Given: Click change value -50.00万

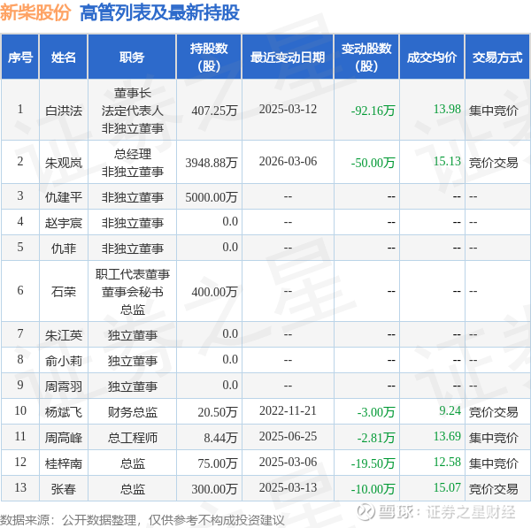Looking at the screenshot, I should [x=373, y=163].
